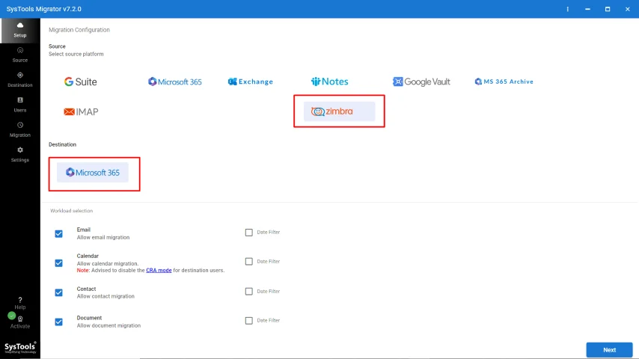The height and width of the screenshot is (359, 639).
Task: Enable Date Filter for Document
Action: pyautogui.click(x=248, y=321)
